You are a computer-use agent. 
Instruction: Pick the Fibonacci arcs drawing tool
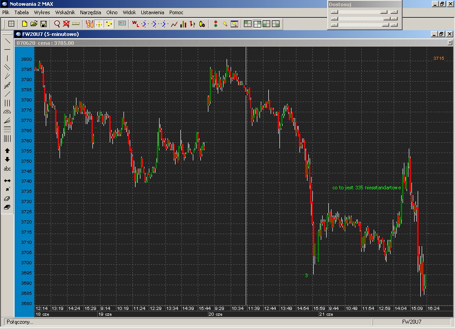coord(7,113)
